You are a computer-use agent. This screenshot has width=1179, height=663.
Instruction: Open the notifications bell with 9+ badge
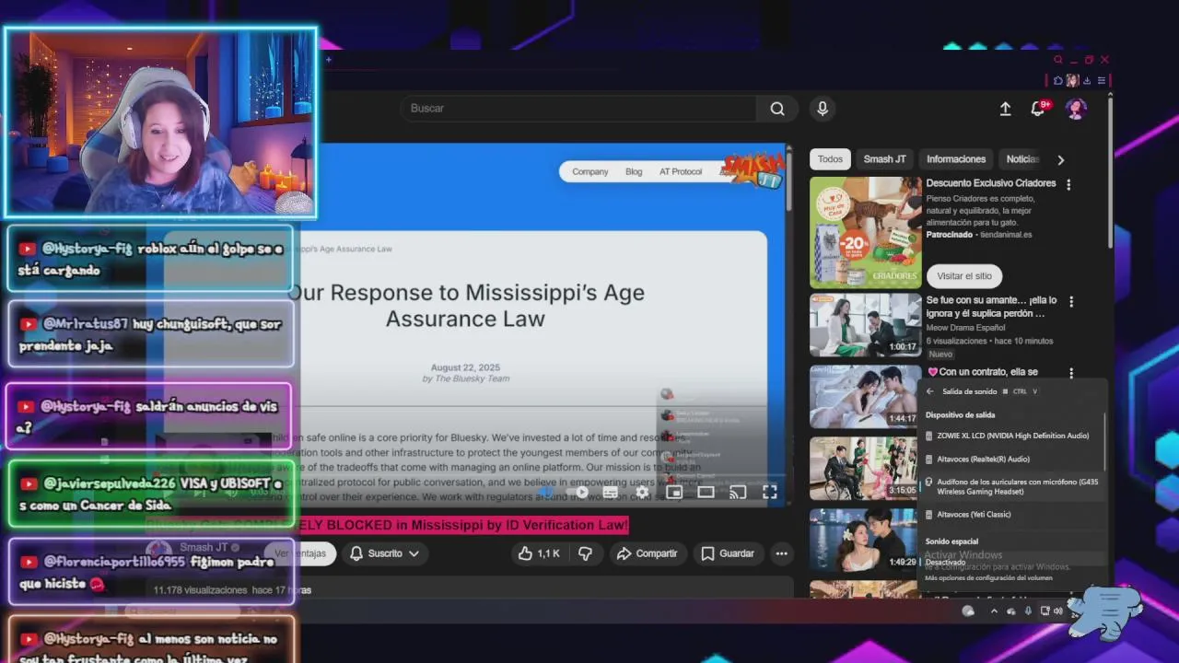coord(1039,108)
